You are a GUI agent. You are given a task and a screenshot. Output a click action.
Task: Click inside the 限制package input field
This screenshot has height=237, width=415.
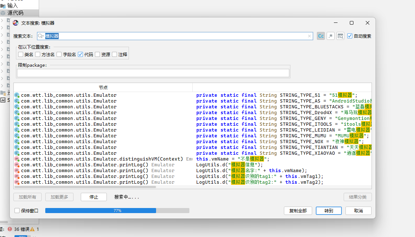153,73
